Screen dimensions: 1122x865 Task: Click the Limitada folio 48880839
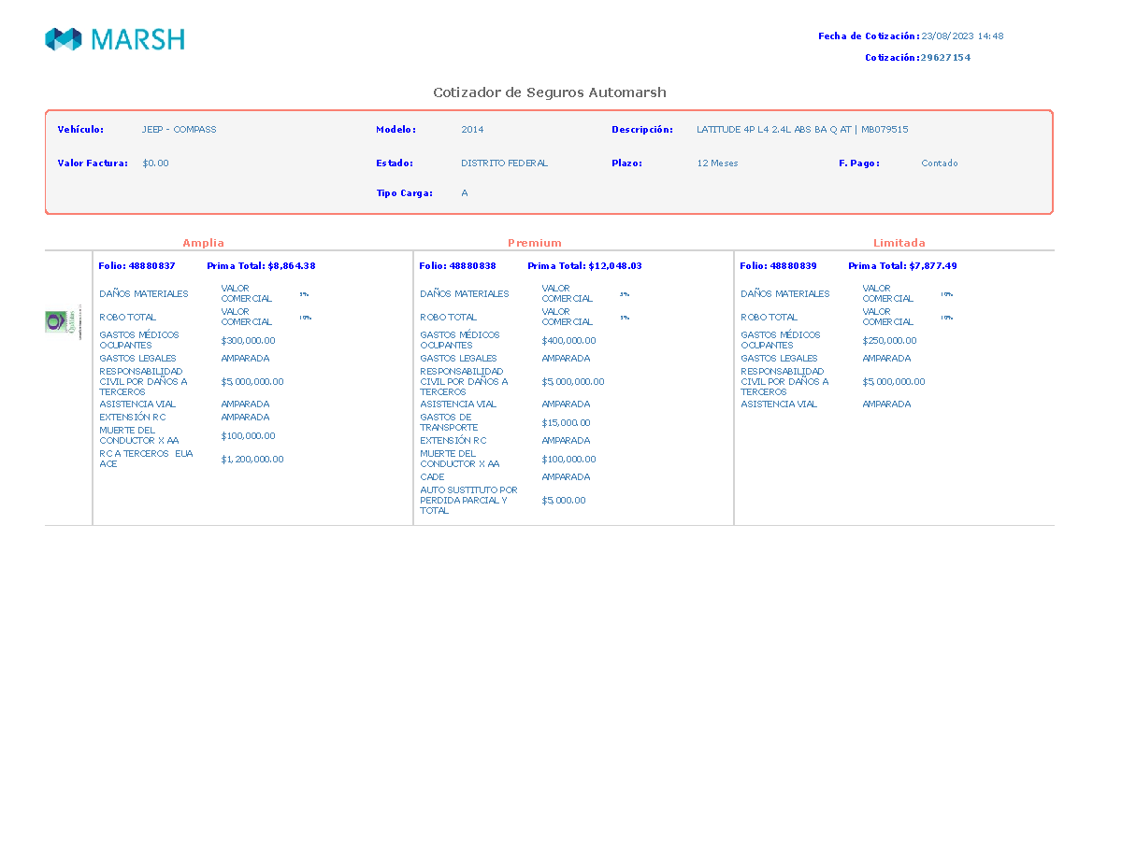coord(778,266)
